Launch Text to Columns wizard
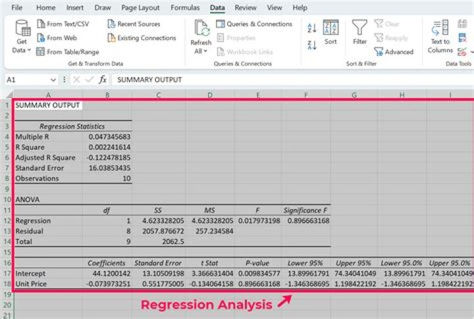Image resolution: width=474 pixels, height=319 pixels. tap(439, 36)
